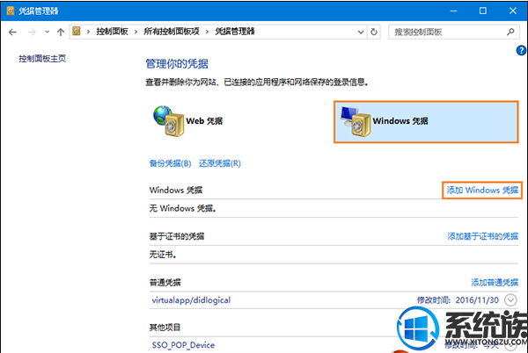Image resolution: width=528 pixels, height=353 pixels.
Task: Refresh the page with the refresh icon
Action: 374,32
